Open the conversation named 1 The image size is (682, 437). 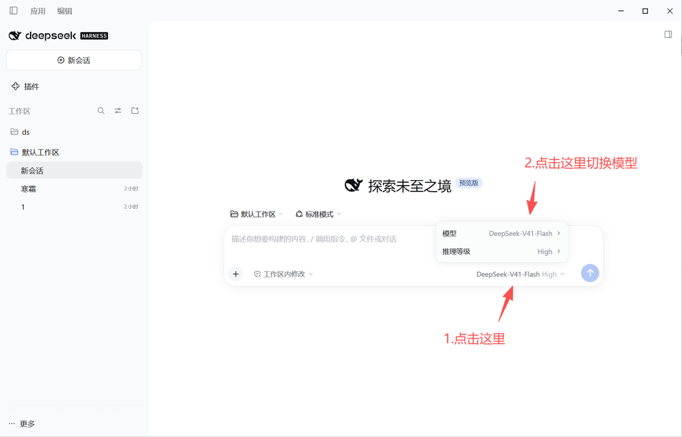pyautogui.click(x=75, y=207)
